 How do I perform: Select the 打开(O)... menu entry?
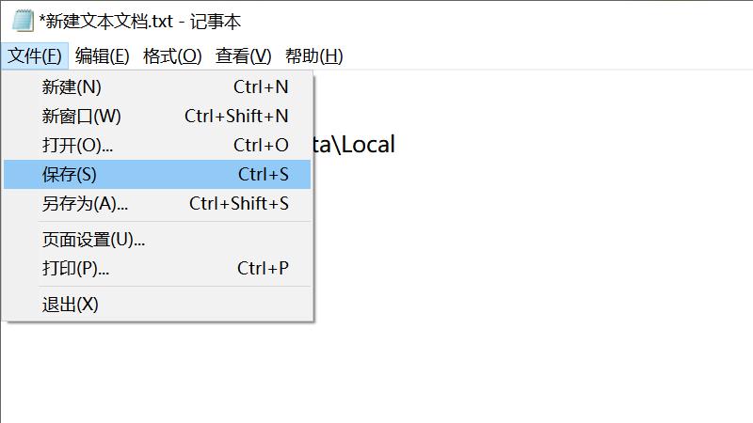point(77,146)
